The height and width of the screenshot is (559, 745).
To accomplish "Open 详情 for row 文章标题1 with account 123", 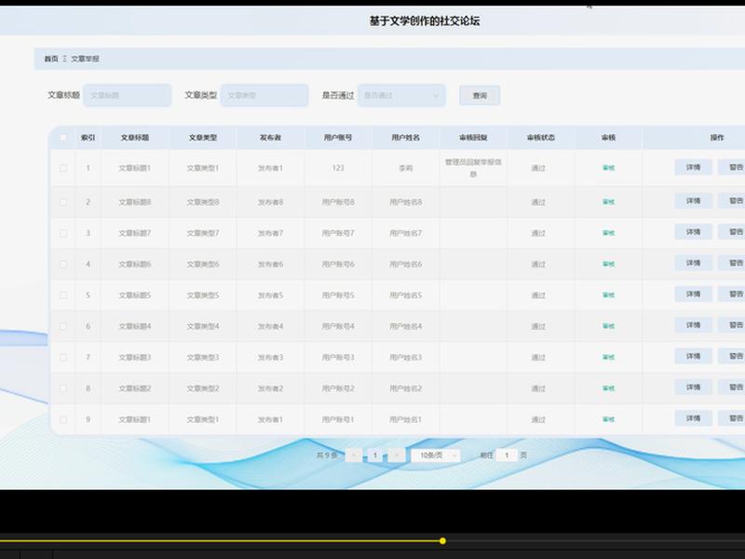I will pyautogui.click(x=693, y=168).
